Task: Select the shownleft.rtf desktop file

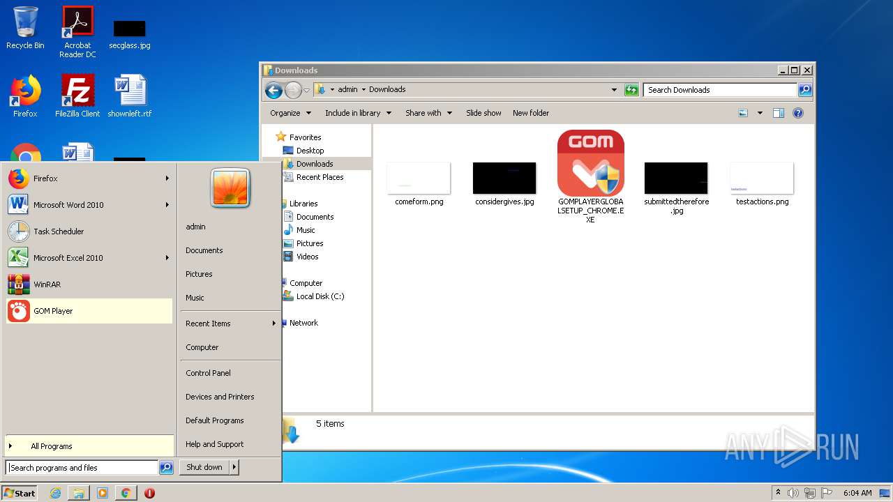Action: point(130,96)
